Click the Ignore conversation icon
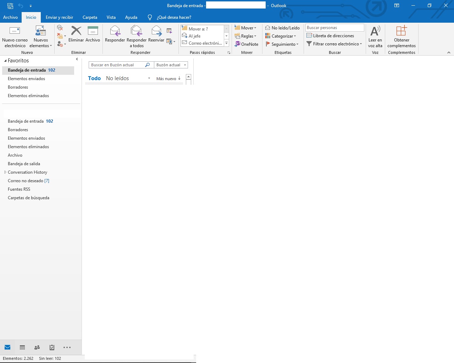Viewport: 454px width, 363px height. tap(60, 28)
